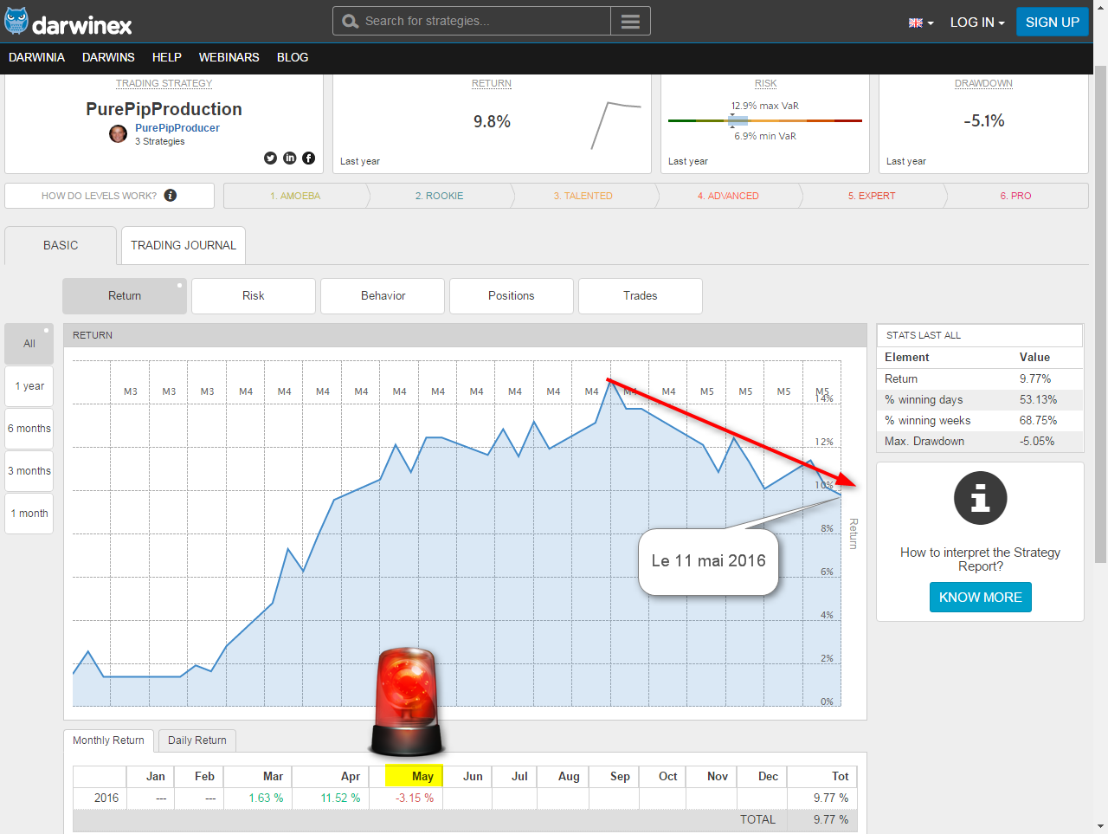Open the hamburger menu beside search
Image resolution: width=1108 pixels, height=834 pixels.
tap(630, 22)
